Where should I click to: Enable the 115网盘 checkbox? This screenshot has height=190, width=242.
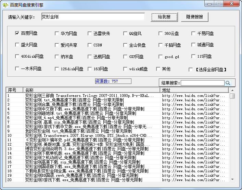point(193,56)
